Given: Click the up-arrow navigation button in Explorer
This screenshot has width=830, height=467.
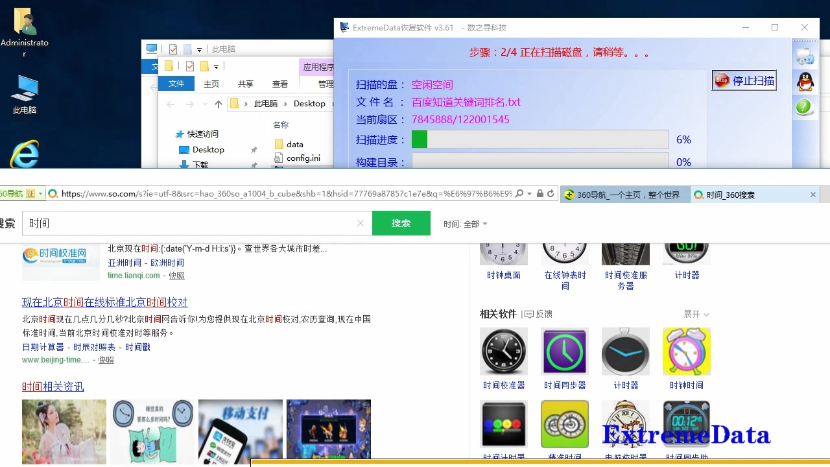Looking at the screenshot, I should pyautogui.click(x=219, y=104).
